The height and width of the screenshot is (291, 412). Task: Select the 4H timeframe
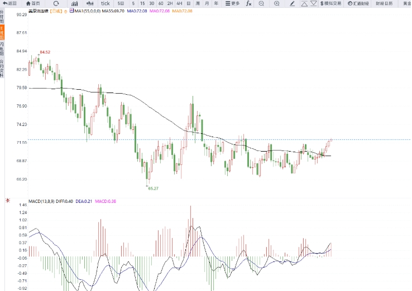click(179, 3)
